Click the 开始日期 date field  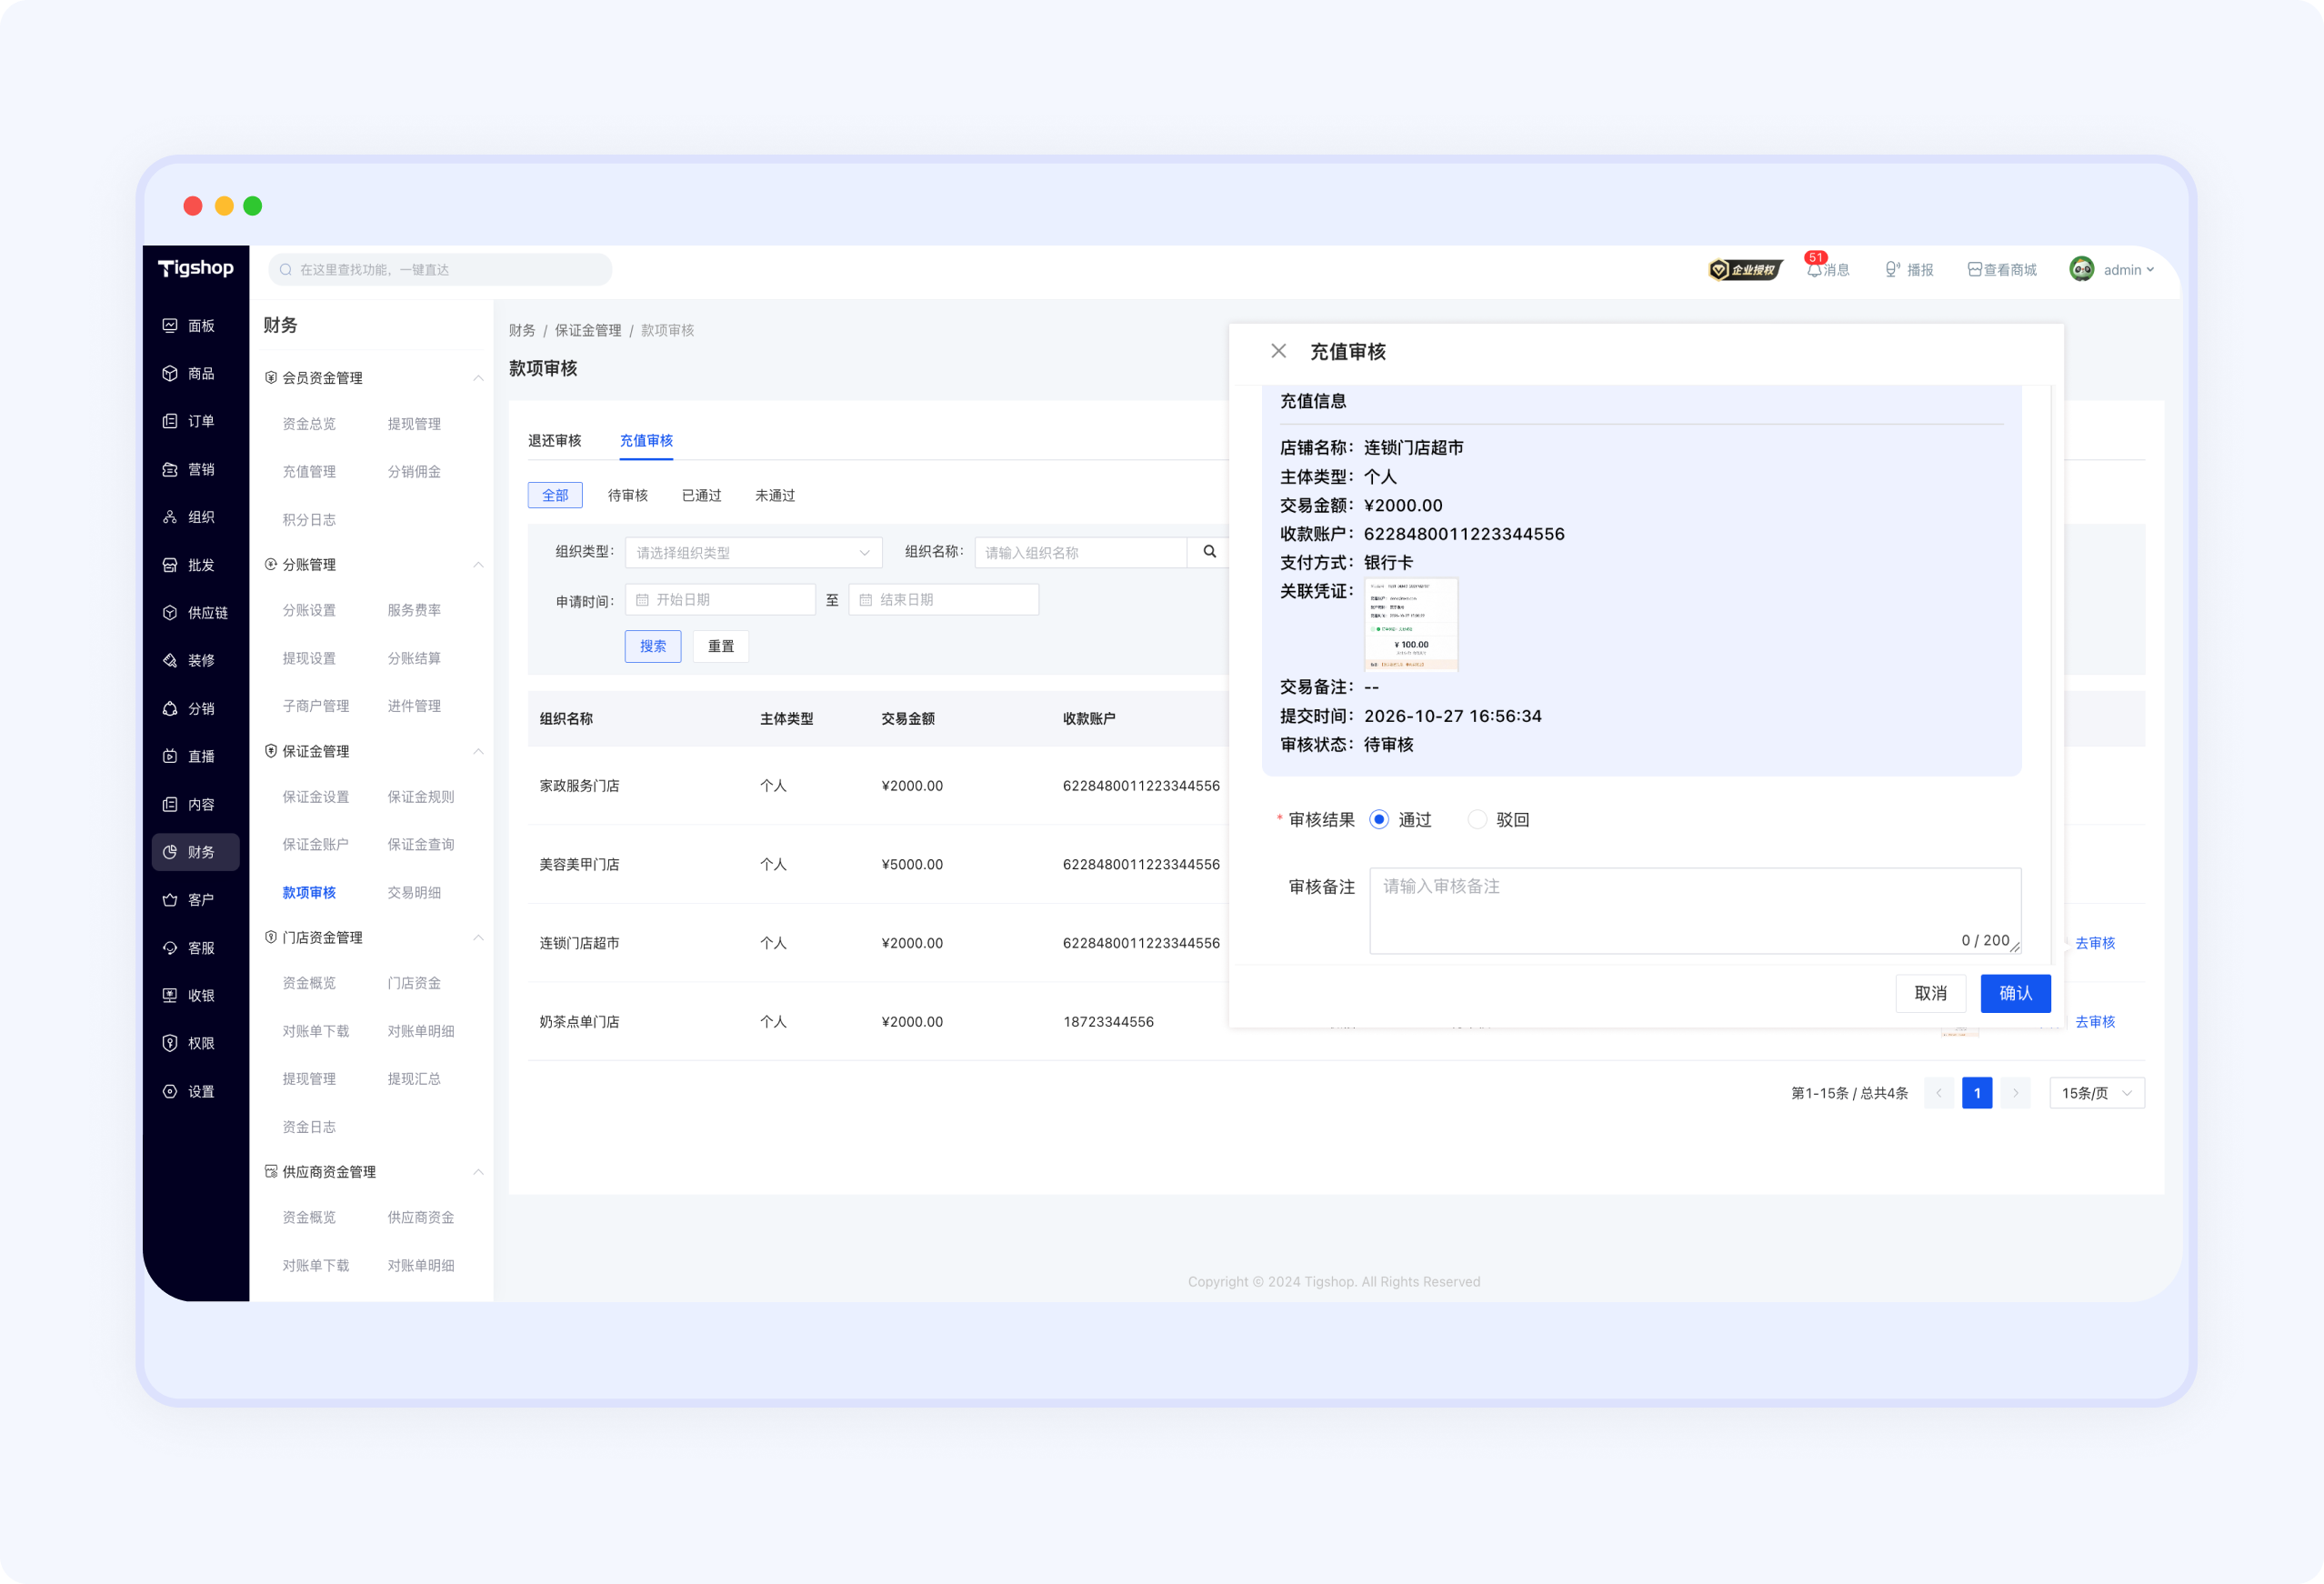(x=720, y=599)
